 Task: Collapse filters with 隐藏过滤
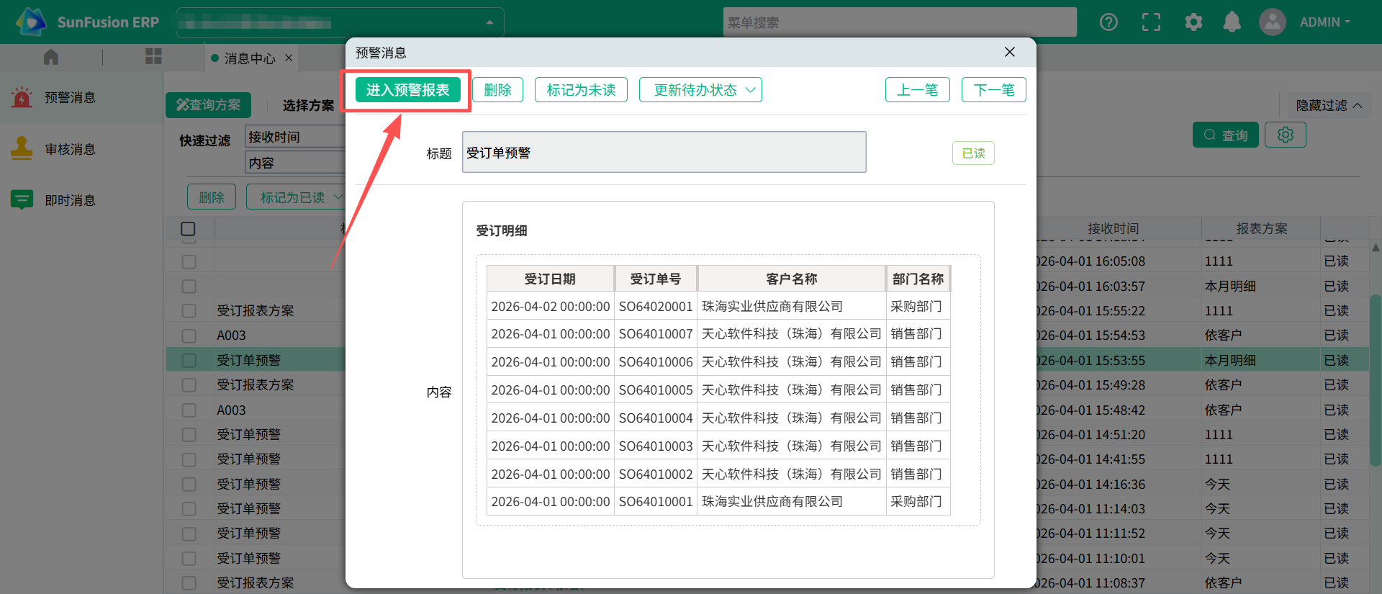(1328, 105)
